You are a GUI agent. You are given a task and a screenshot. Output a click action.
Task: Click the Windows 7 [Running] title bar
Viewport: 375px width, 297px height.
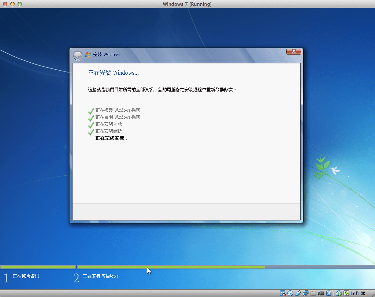[187, 4]
